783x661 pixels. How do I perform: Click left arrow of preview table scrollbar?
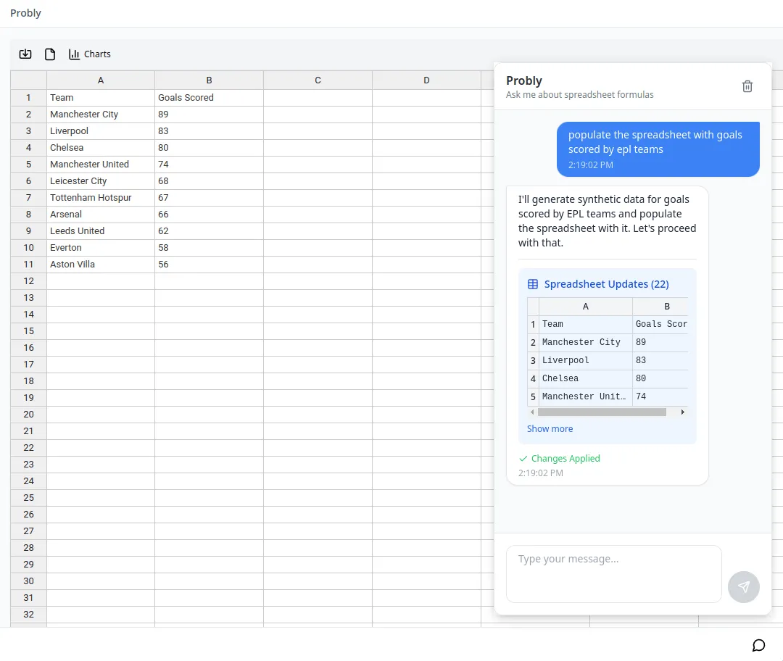click(532, 412)
